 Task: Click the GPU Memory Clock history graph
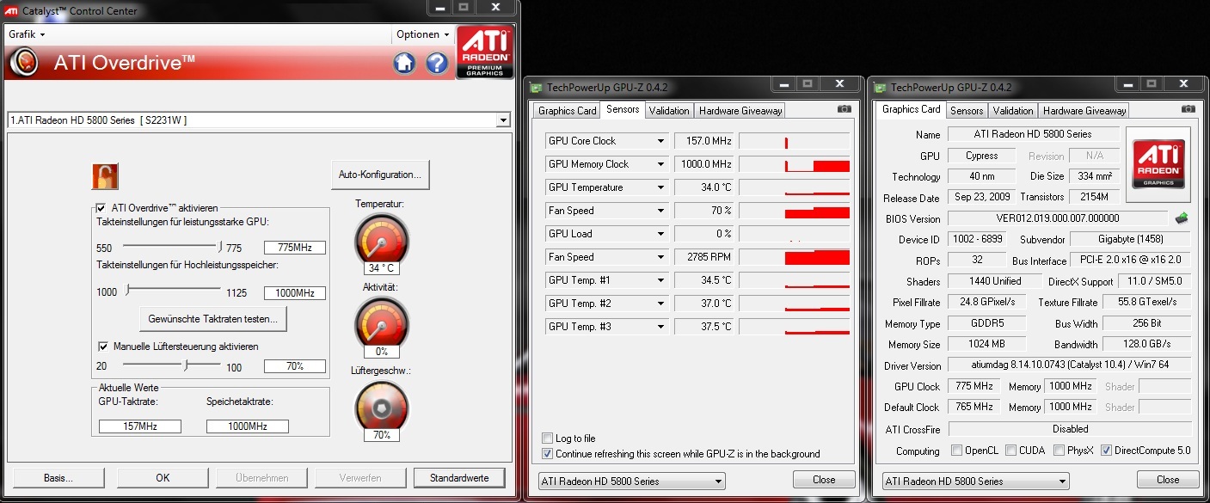(x=794, y=164)
